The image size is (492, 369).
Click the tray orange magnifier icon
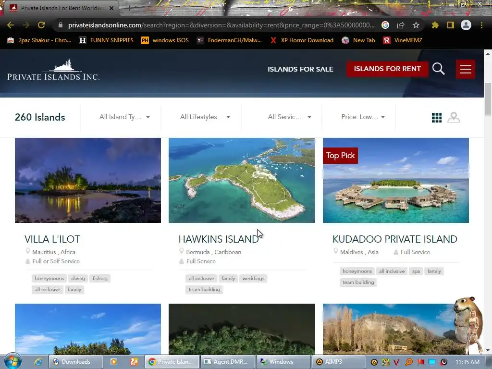(x=409, y=362)
